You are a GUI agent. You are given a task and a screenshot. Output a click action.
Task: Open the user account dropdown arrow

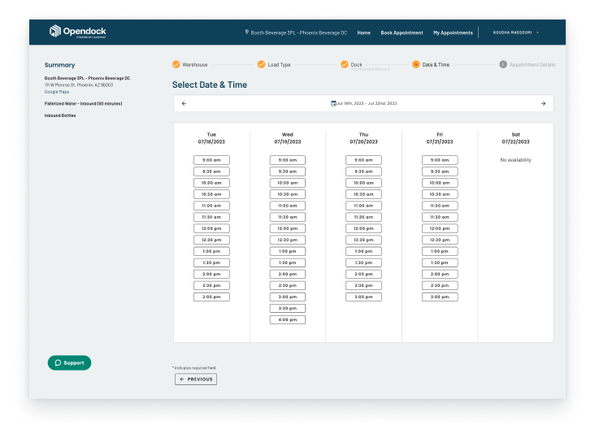[537, 33]
